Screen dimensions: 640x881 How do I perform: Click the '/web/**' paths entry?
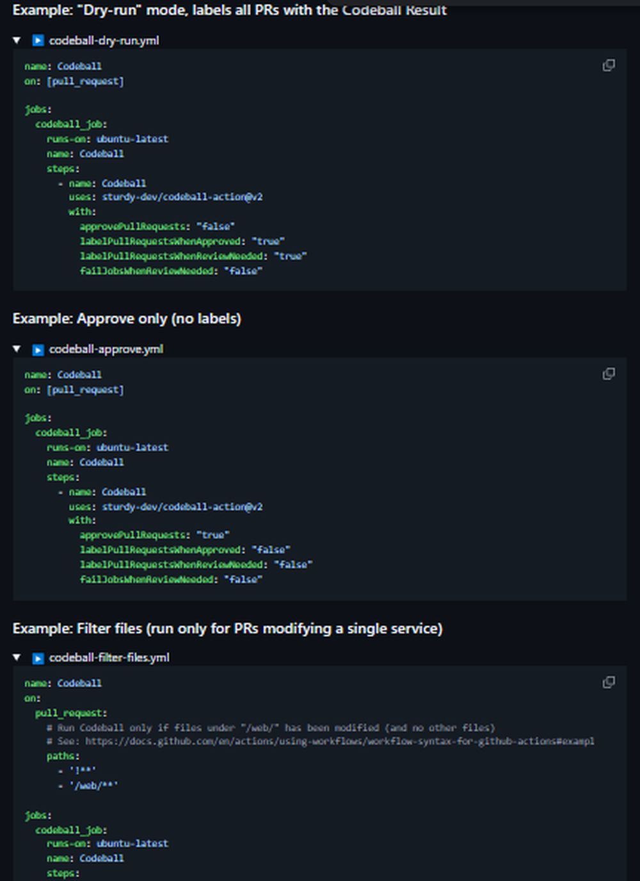pos(93,786)
